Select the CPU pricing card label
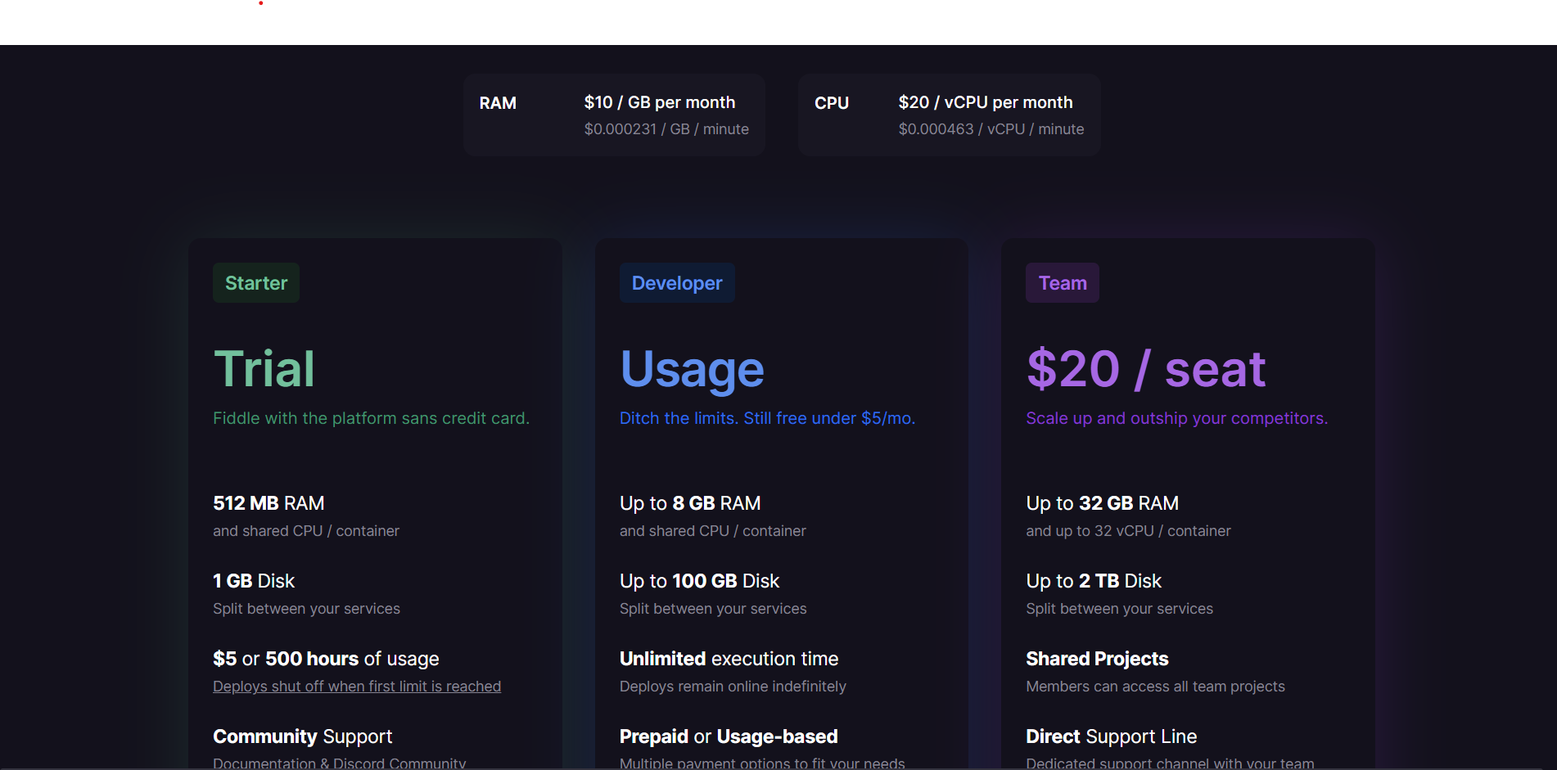Viewport: 1557px width, 770px height. click(x=832, y=103)
